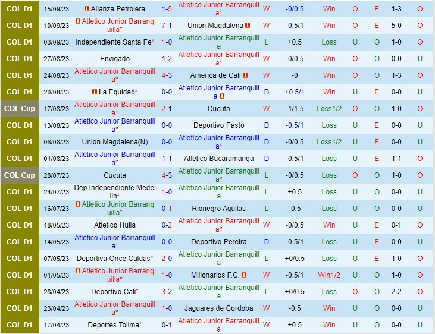Viewport: 435px width, 334px height.
Task: Click the red card icon next to Union Magdalena on 10/09/23
Action: pyautogui.click(x=248, y=26)
